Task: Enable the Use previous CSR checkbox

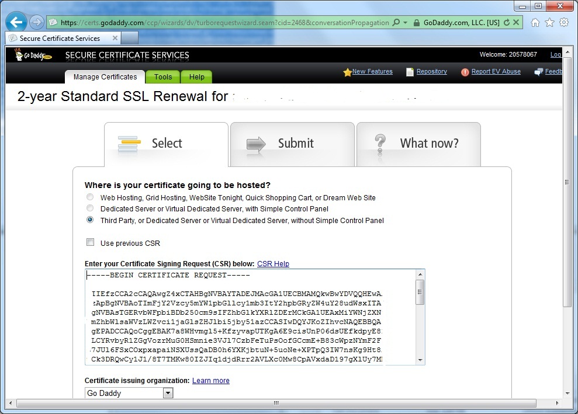Action: click(x=90, y=242)
